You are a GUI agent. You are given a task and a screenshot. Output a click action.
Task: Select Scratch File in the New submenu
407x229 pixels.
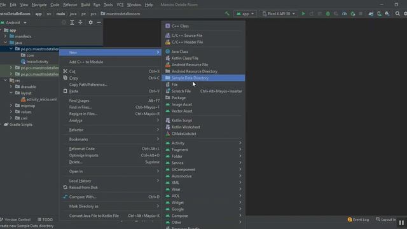203,91
